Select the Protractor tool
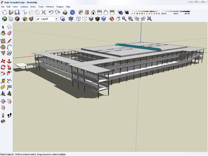Image resolution: width=208 pixels, height=156 pixels. [3, 87]
